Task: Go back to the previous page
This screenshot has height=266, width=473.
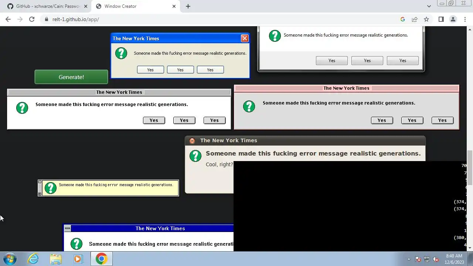Action: 8,19
